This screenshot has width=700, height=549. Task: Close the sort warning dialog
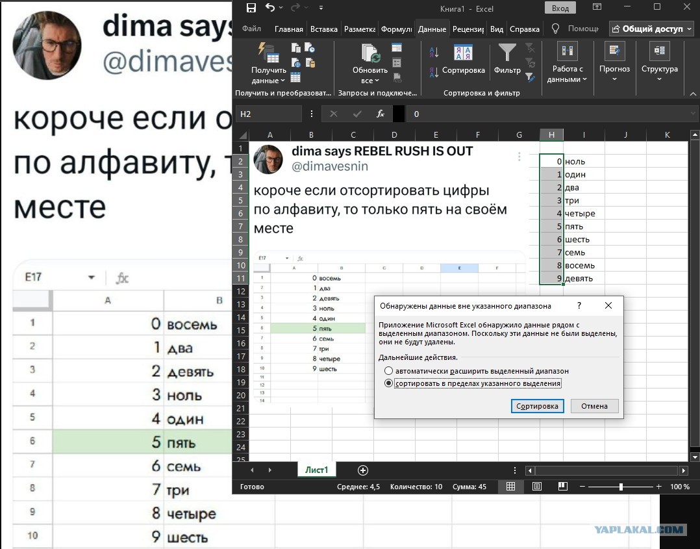[608, 305]
